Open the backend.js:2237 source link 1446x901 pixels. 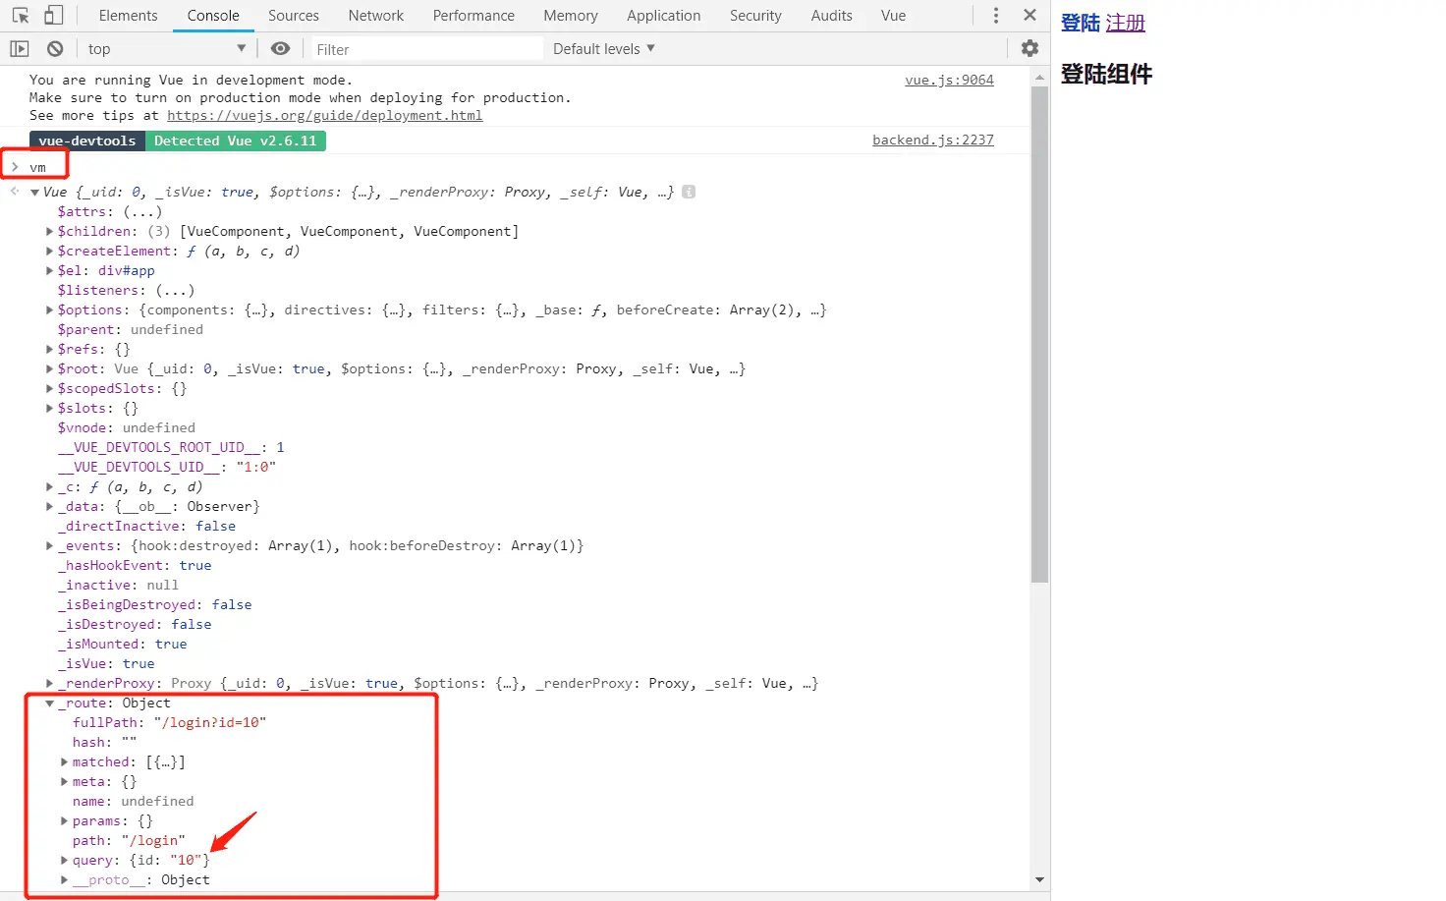(933, 140)
